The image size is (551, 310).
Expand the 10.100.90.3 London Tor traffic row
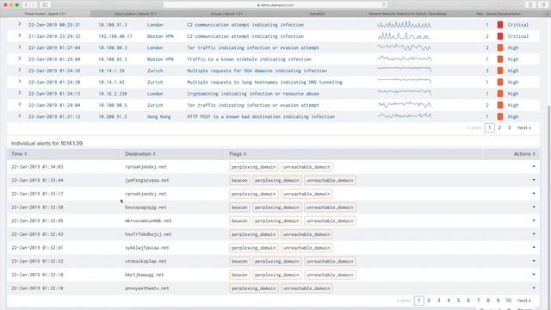[19, 47]
